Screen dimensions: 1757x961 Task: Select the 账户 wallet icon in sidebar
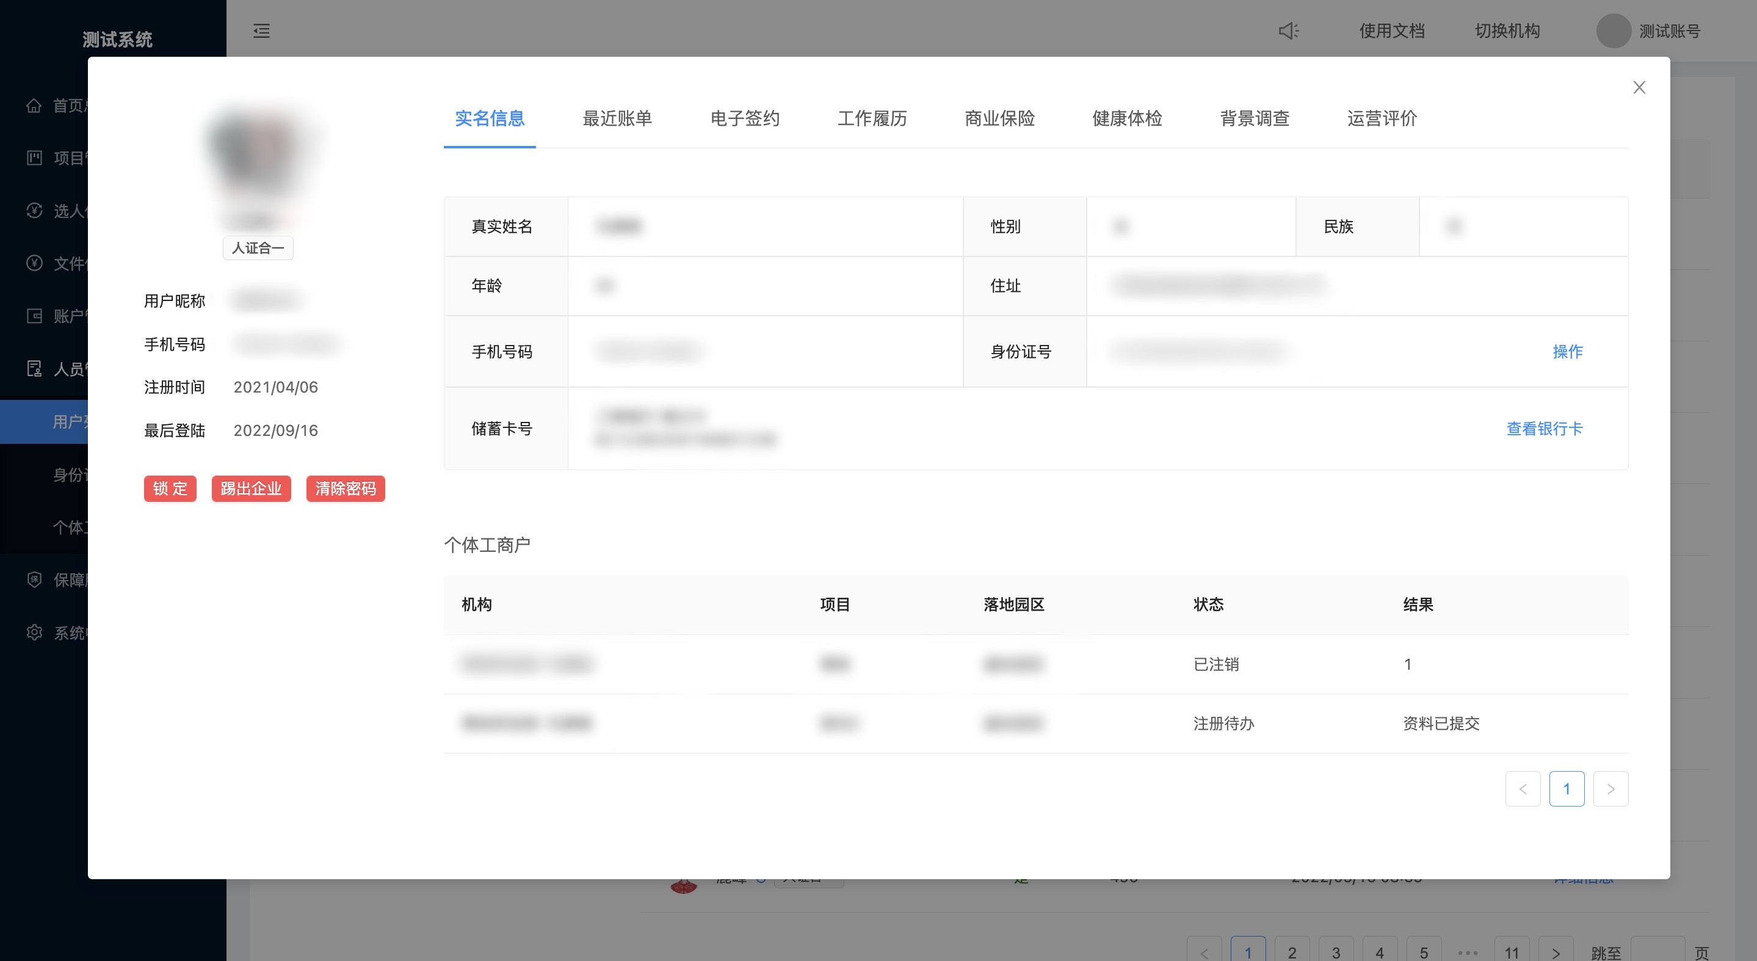35,316
